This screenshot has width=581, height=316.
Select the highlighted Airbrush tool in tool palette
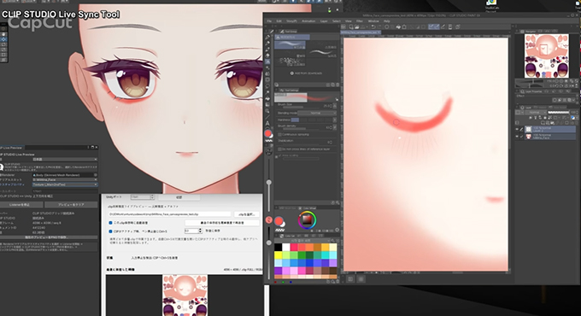point(267,61)
